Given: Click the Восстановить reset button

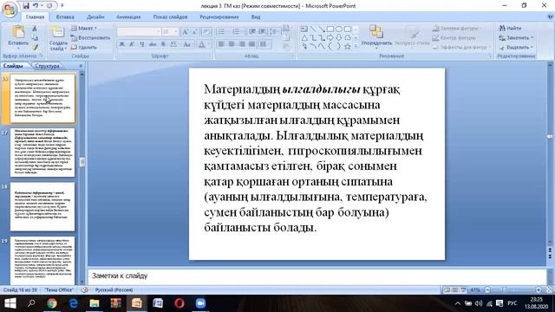Looking at the screenshot, I should tap(90, 37).
